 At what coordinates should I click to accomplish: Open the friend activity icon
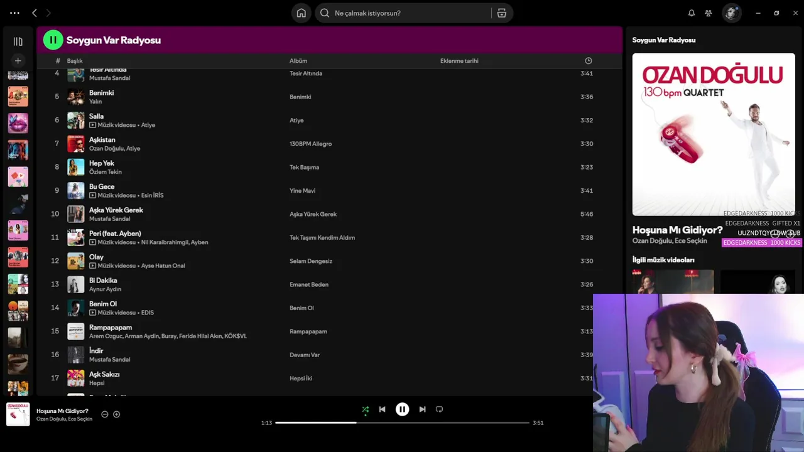click(709, 13)
